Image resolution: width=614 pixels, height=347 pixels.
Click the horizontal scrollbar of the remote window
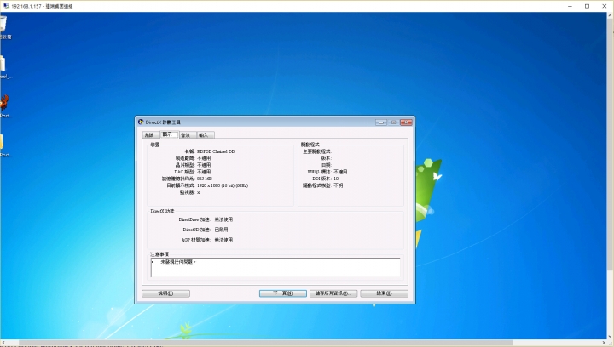[x=266, y=343]
